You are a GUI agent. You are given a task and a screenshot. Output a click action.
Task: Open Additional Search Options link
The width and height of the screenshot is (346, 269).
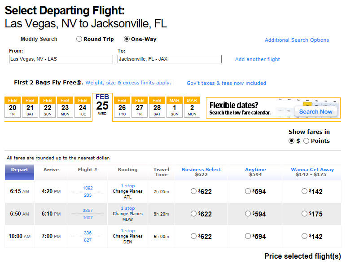[x=297, y=40]
